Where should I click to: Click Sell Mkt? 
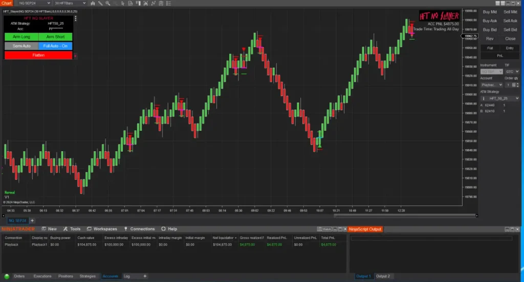coord(510,12)
